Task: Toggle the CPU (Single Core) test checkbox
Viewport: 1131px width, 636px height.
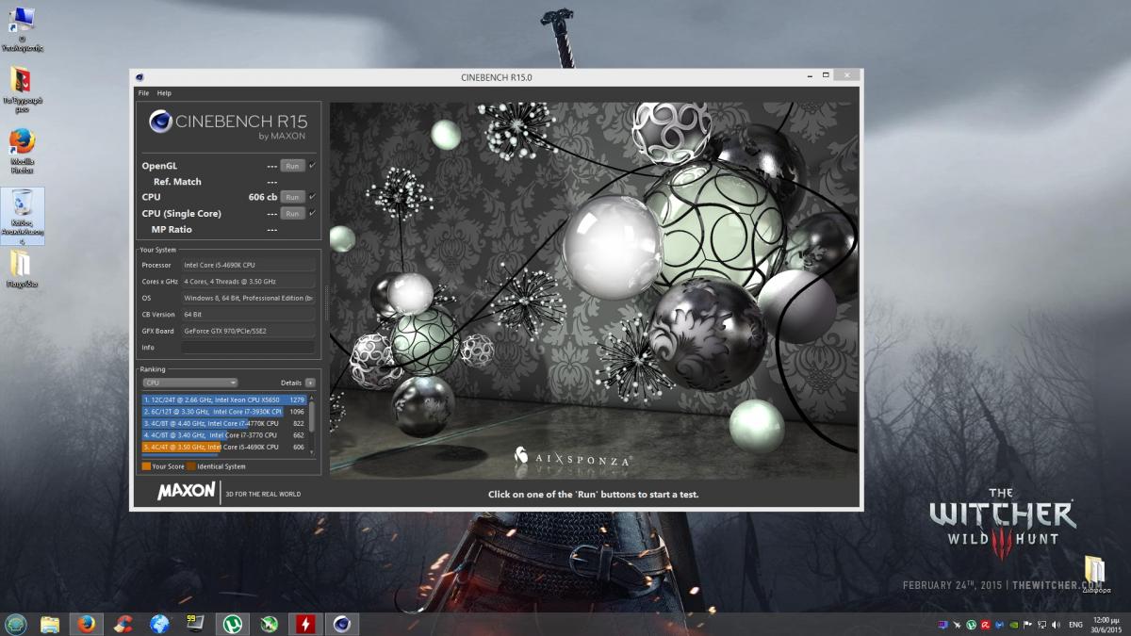Action: (x=312, y=213)
